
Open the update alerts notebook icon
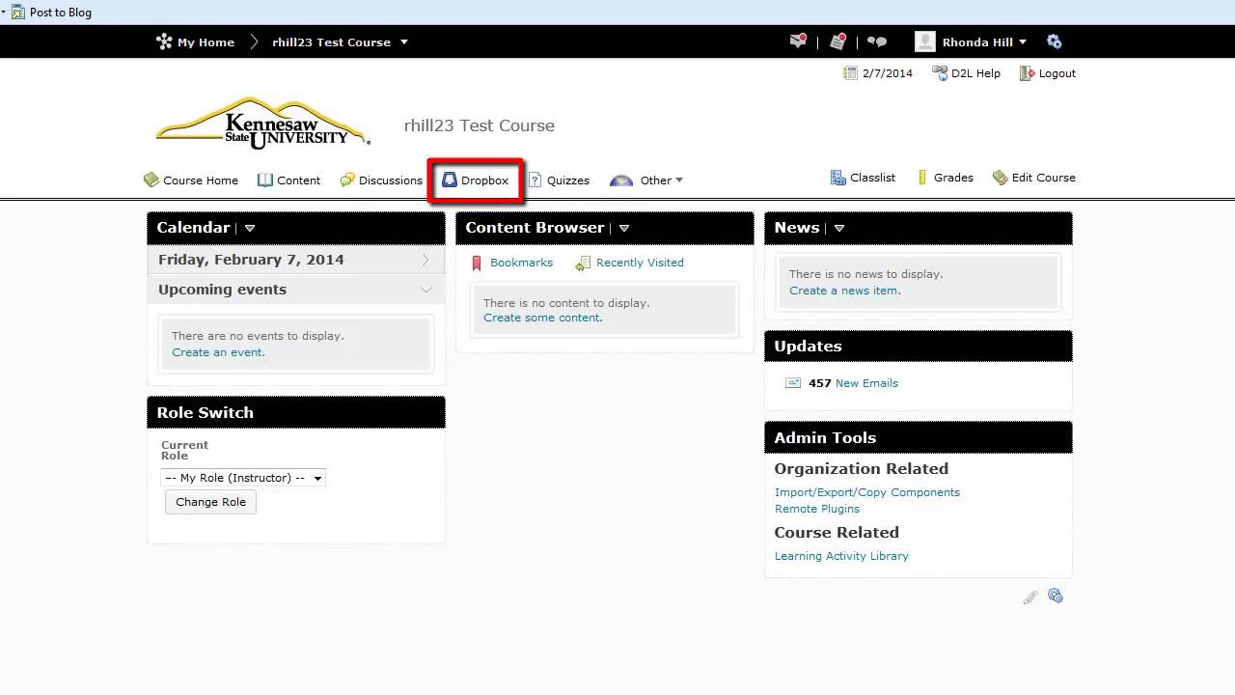837,42
